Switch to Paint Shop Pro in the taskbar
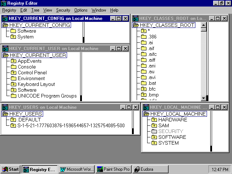 [113, 169]
